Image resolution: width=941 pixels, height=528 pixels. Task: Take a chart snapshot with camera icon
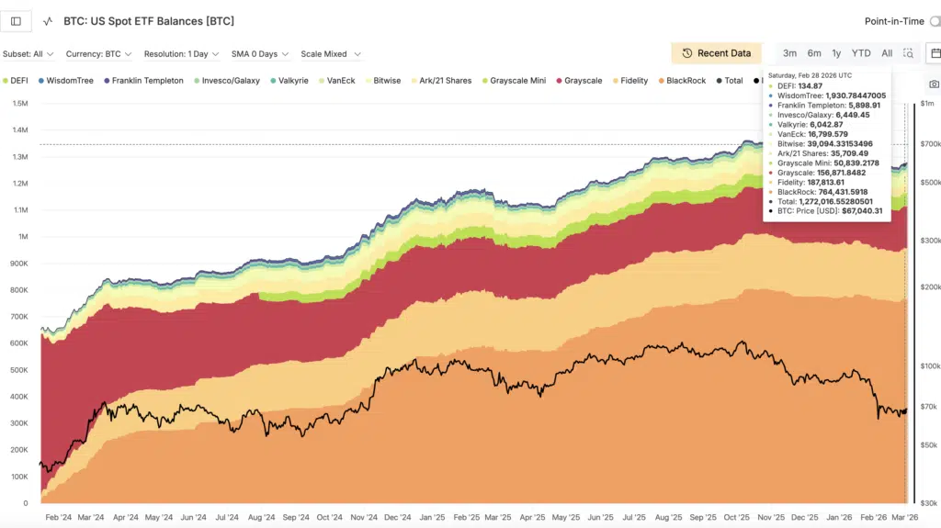(934, 84)
